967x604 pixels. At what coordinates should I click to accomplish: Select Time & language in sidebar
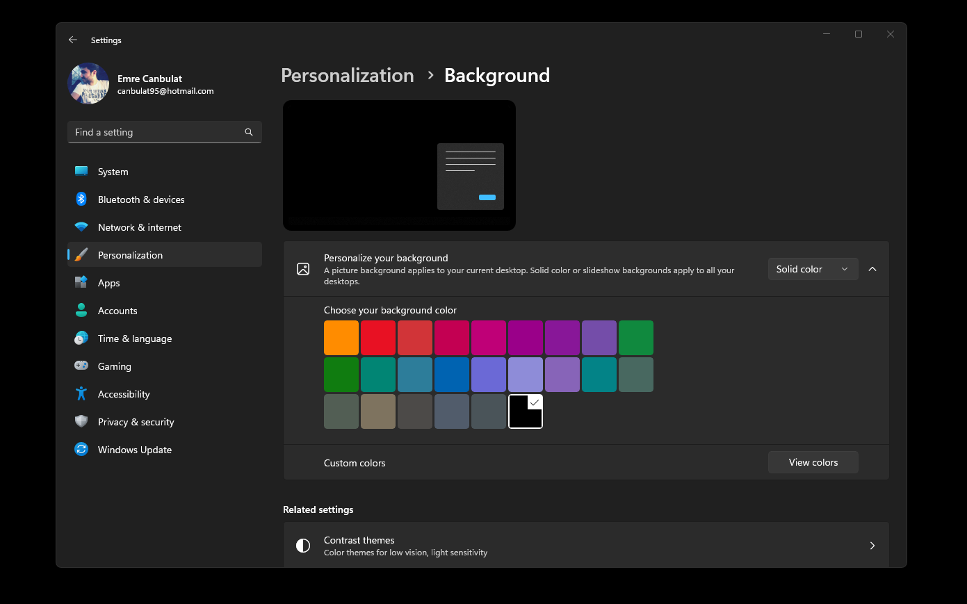pyautogui.click(x=135, y=338)
